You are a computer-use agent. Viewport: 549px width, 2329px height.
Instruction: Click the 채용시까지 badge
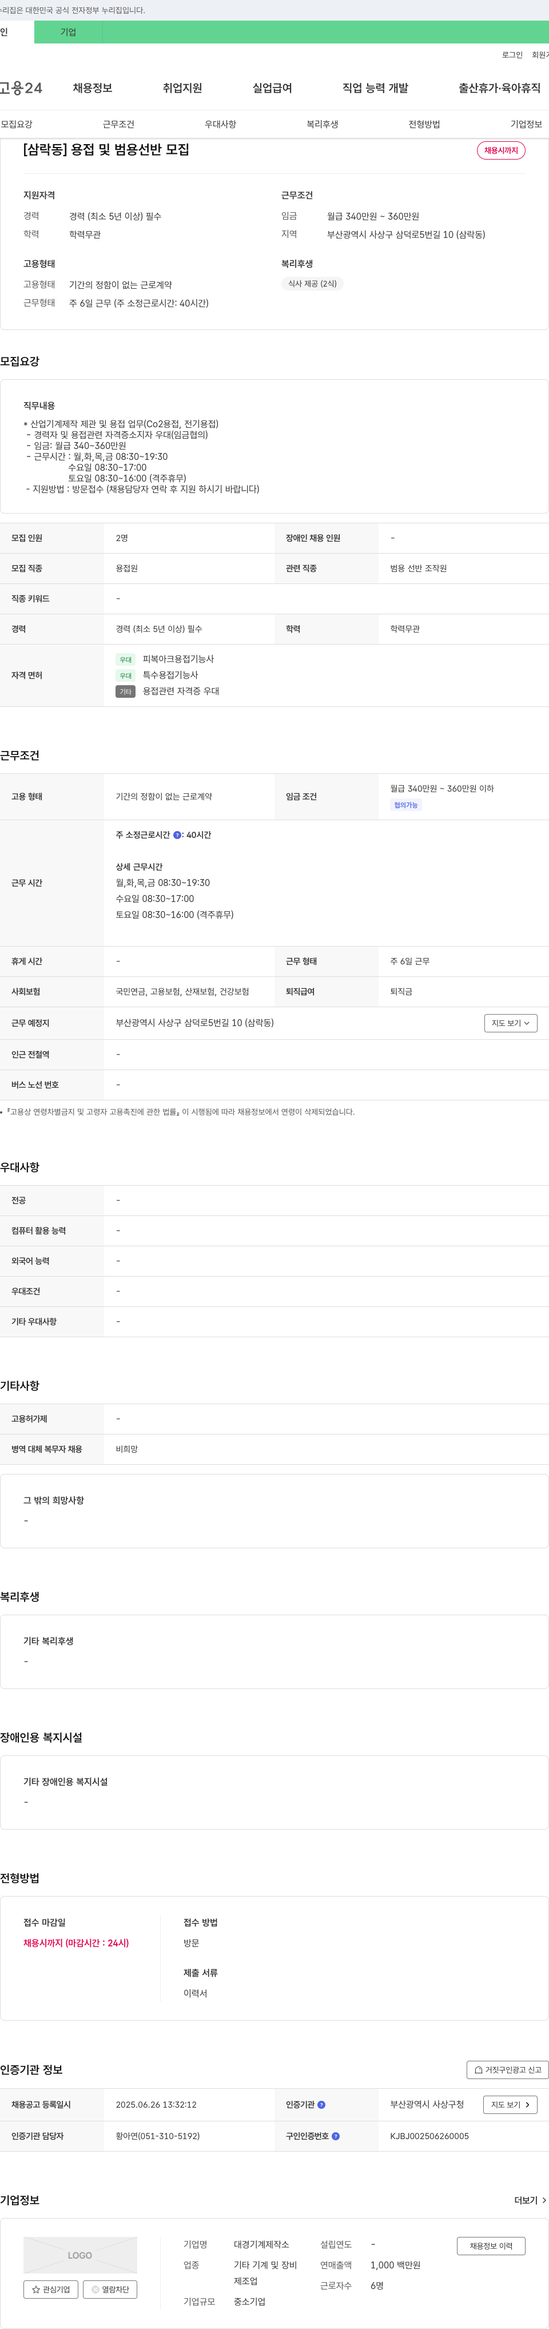(501, 150)
